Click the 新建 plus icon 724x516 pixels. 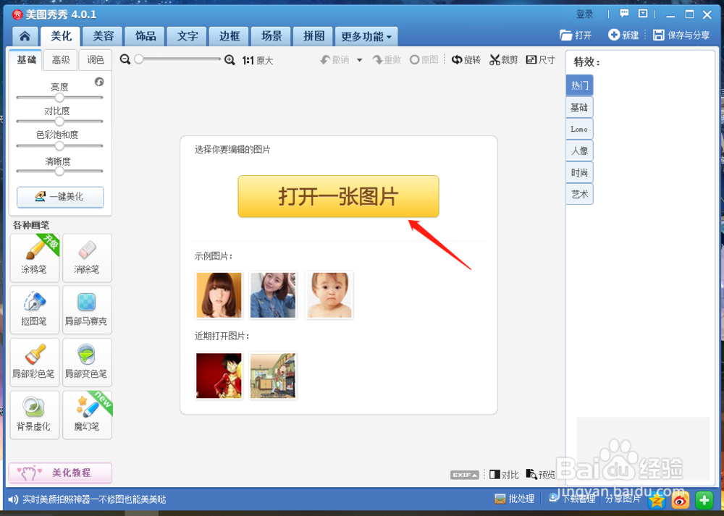tap(623, 35)
